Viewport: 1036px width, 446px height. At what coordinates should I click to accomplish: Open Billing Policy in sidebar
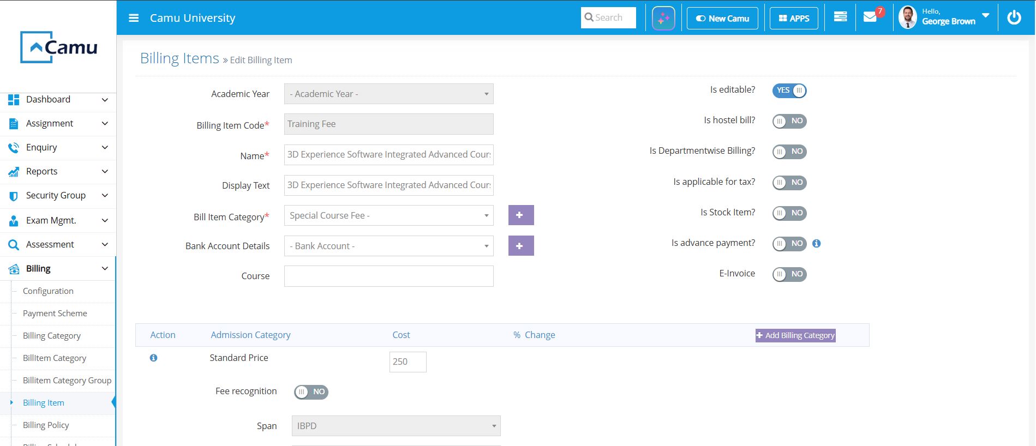pyautogui.click(x=46, y=425)
